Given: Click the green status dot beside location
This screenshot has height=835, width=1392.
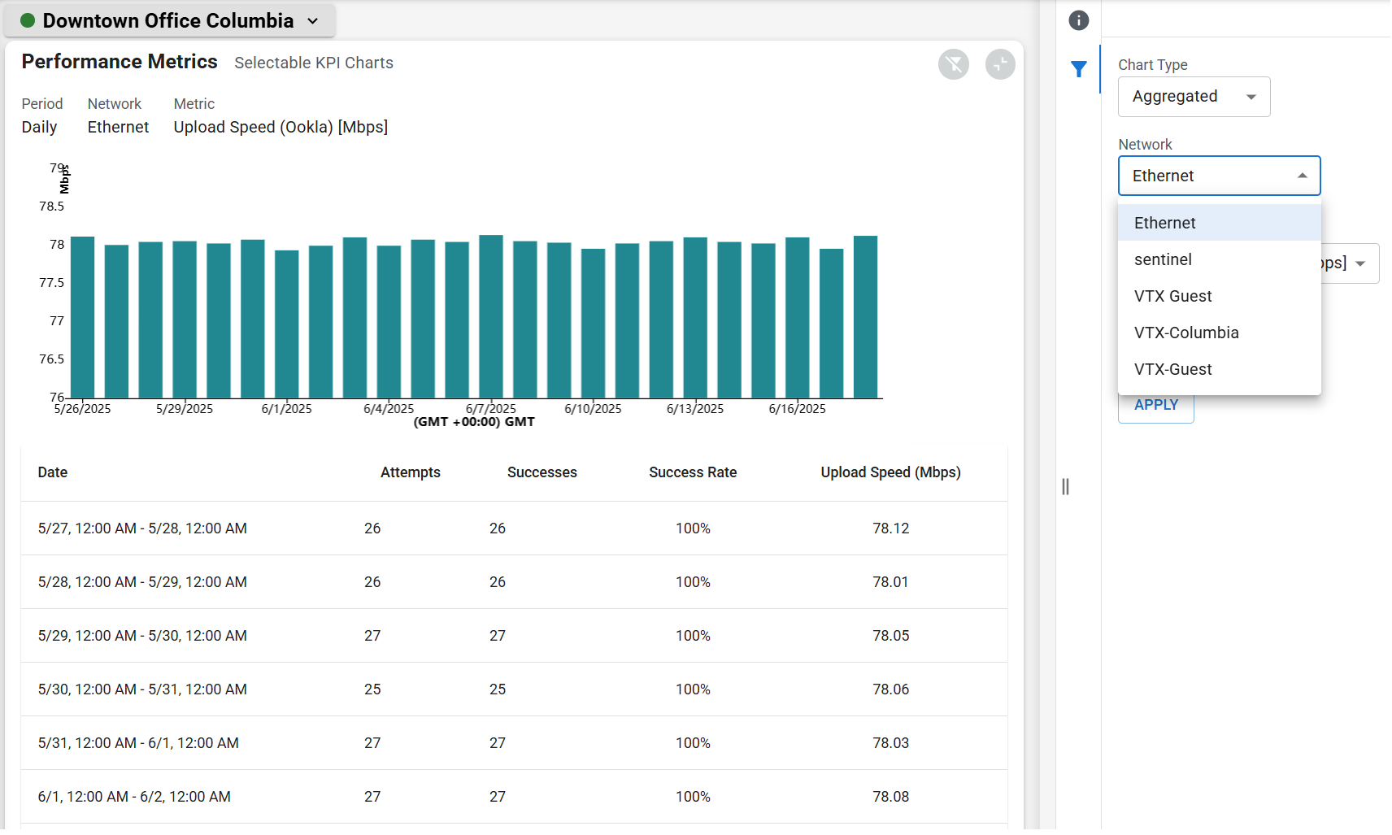Looking at the screenshot, I should click(28, 20).
